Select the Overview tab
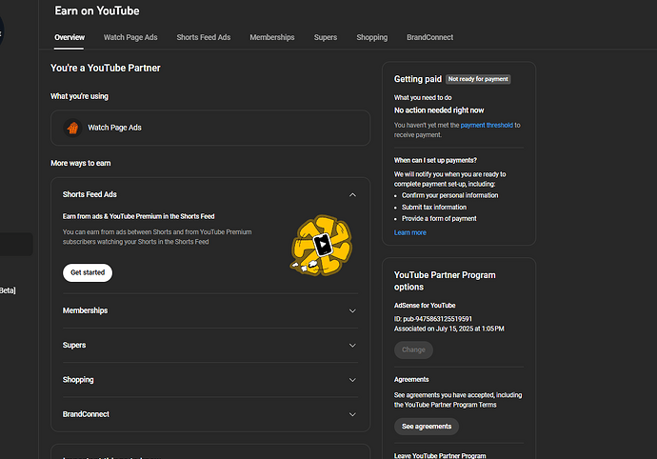The width and height of the screenshot is (657, 459). pos(70,37)
